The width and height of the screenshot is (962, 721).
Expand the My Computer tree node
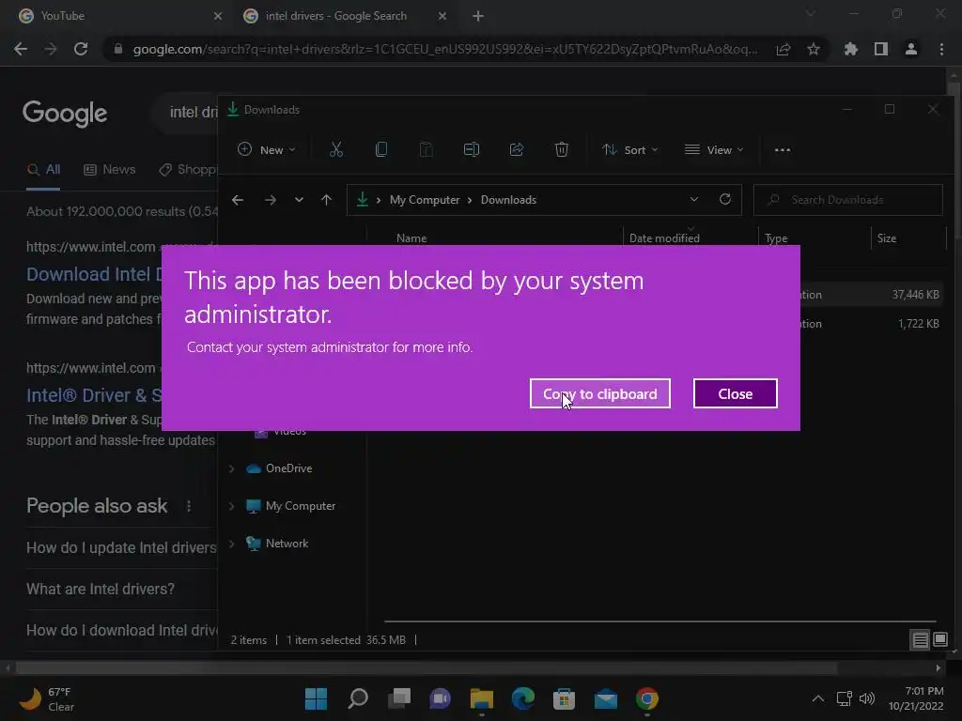click(x=232, y=506)
